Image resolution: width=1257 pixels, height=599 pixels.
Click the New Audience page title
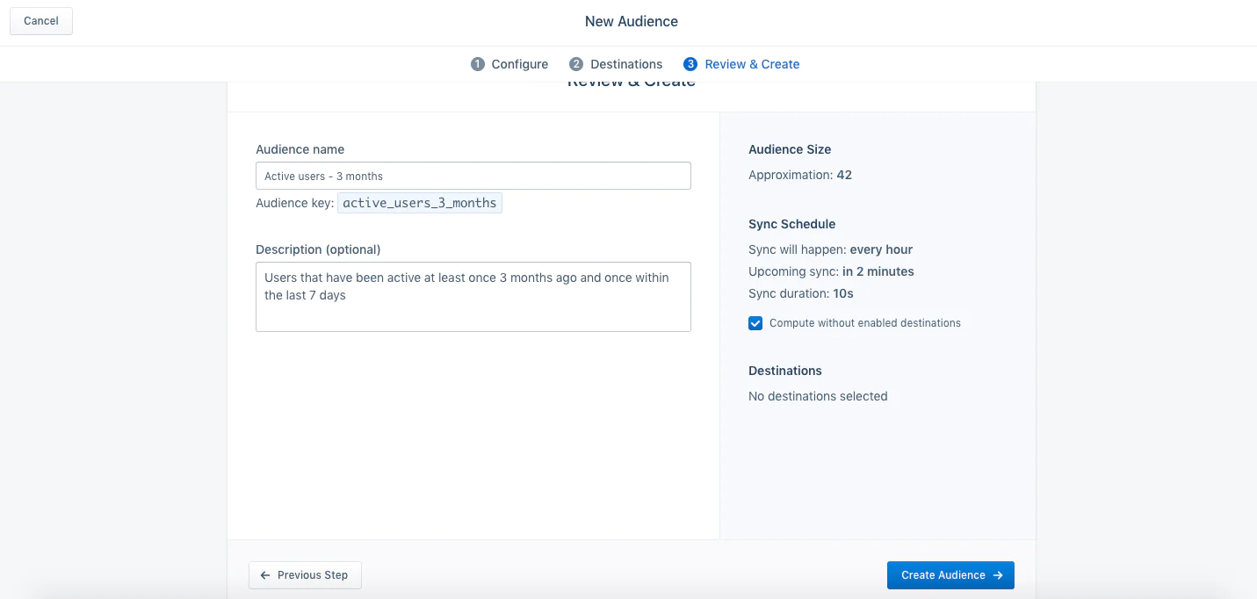[x=632, y=21]
